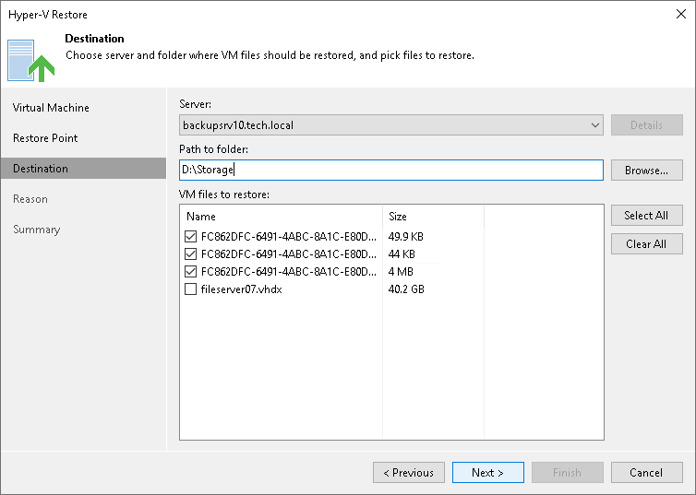This screenshot has height=495, width=696.
Task: Click the Finish button
Action: [x=568, y=472]
